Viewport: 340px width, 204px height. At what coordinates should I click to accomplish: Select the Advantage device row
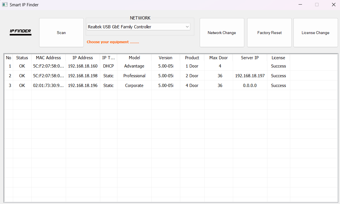134,66
